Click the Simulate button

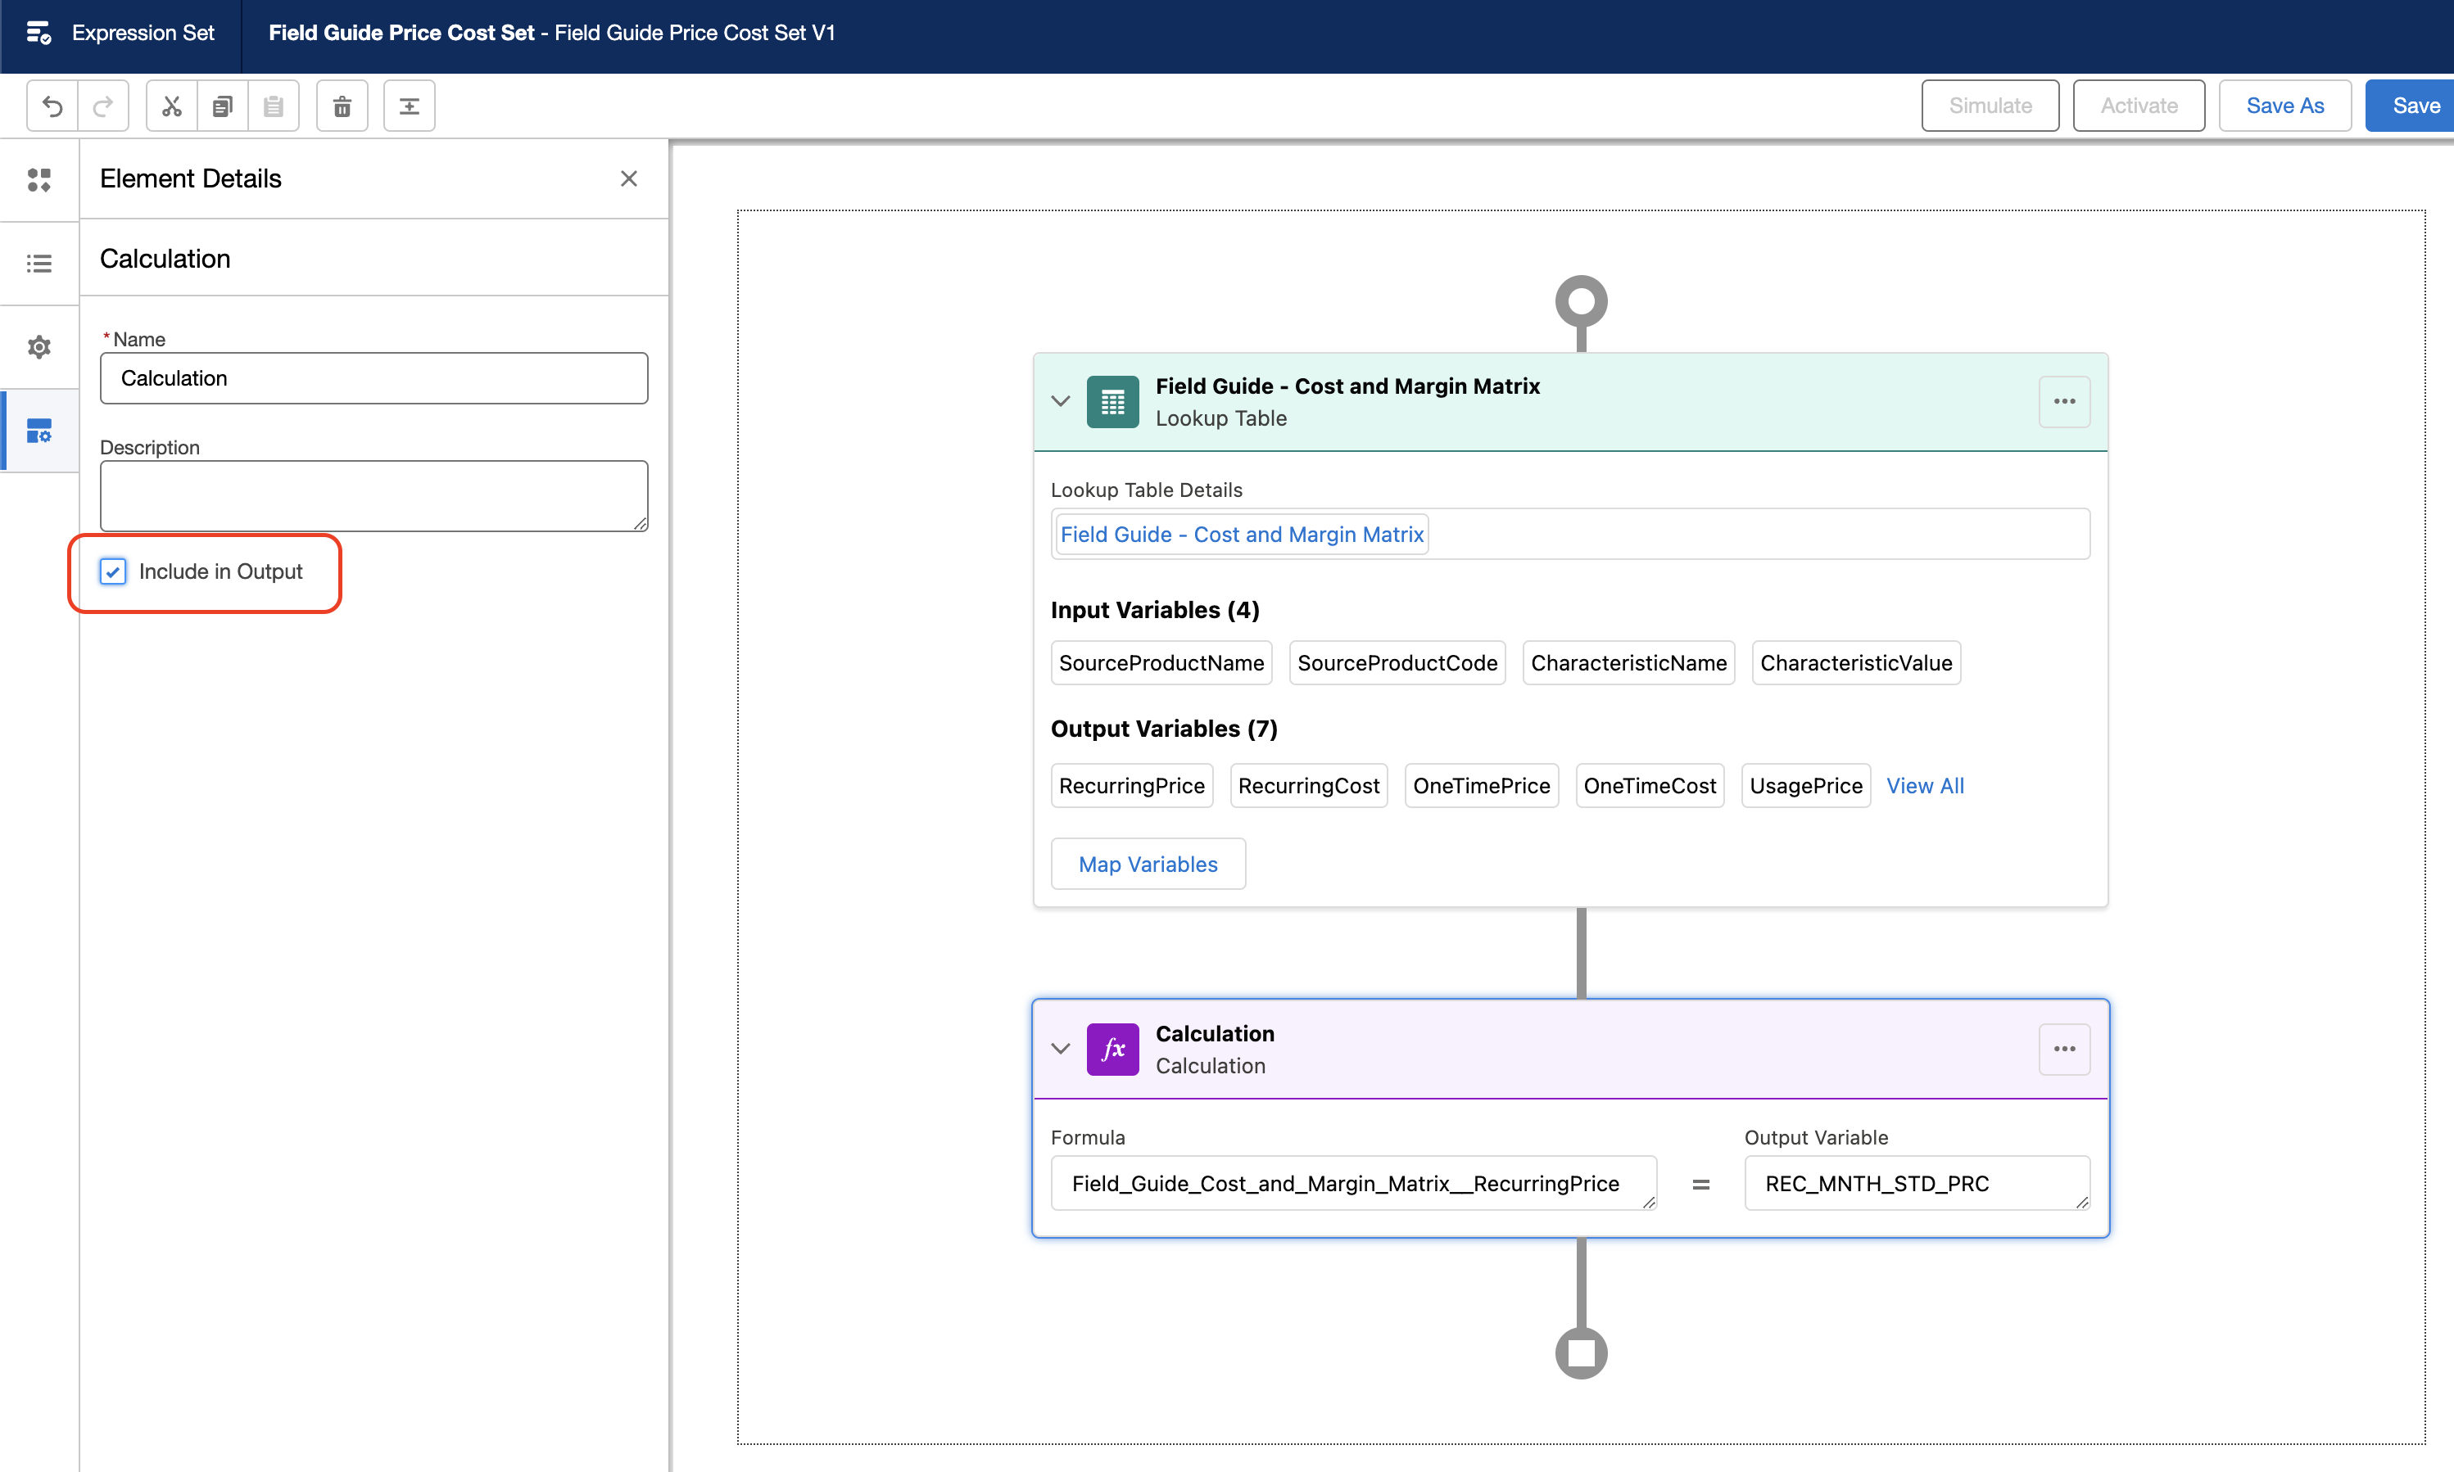(1990, 105)
